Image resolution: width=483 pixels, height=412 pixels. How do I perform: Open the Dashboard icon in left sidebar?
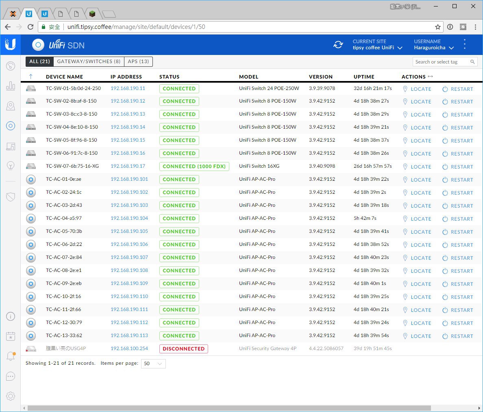coord(11,66)
